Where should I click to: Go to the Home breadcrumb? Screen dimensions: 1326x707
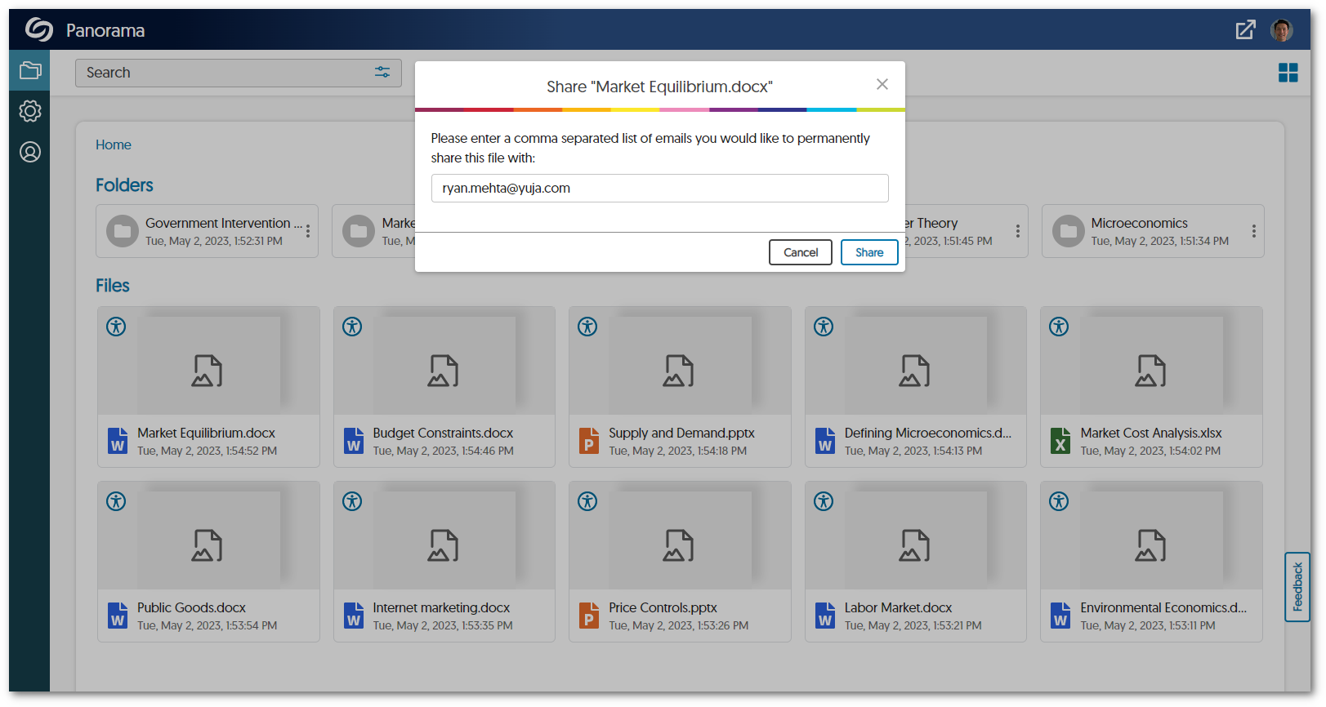coord(114,145)
